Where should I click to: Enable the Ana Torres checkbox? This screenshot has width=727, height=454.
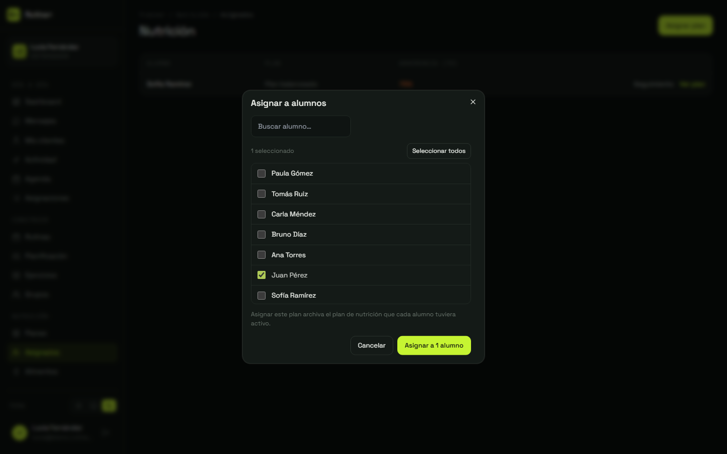(262, 255)
